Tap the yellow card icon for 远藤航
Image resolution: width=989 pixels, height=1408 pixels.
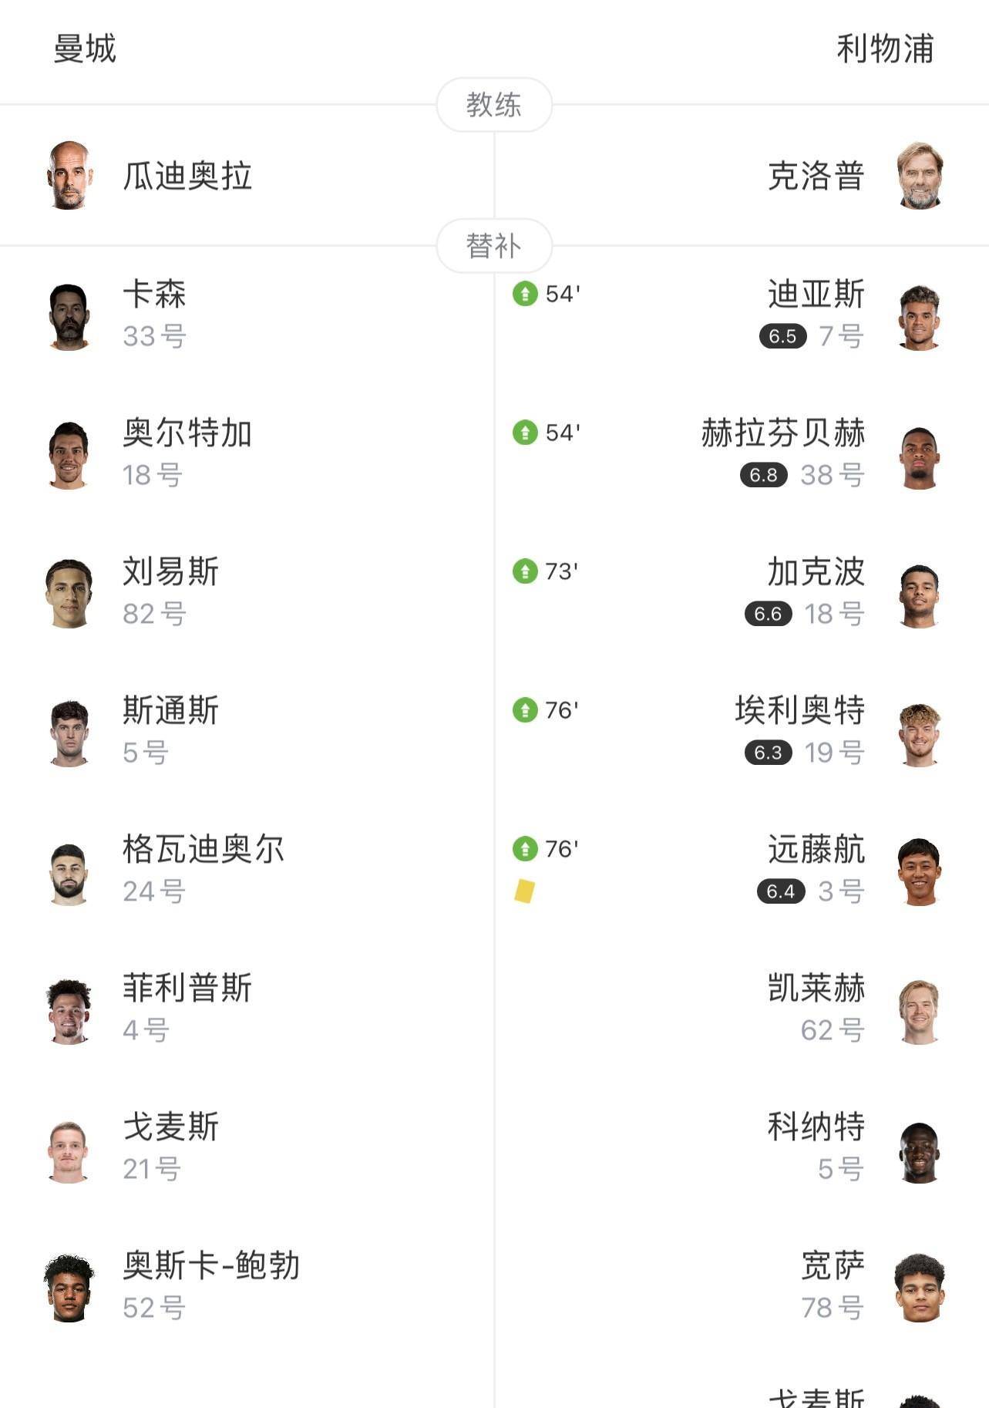pyautogui.click(x=524, y=891)
